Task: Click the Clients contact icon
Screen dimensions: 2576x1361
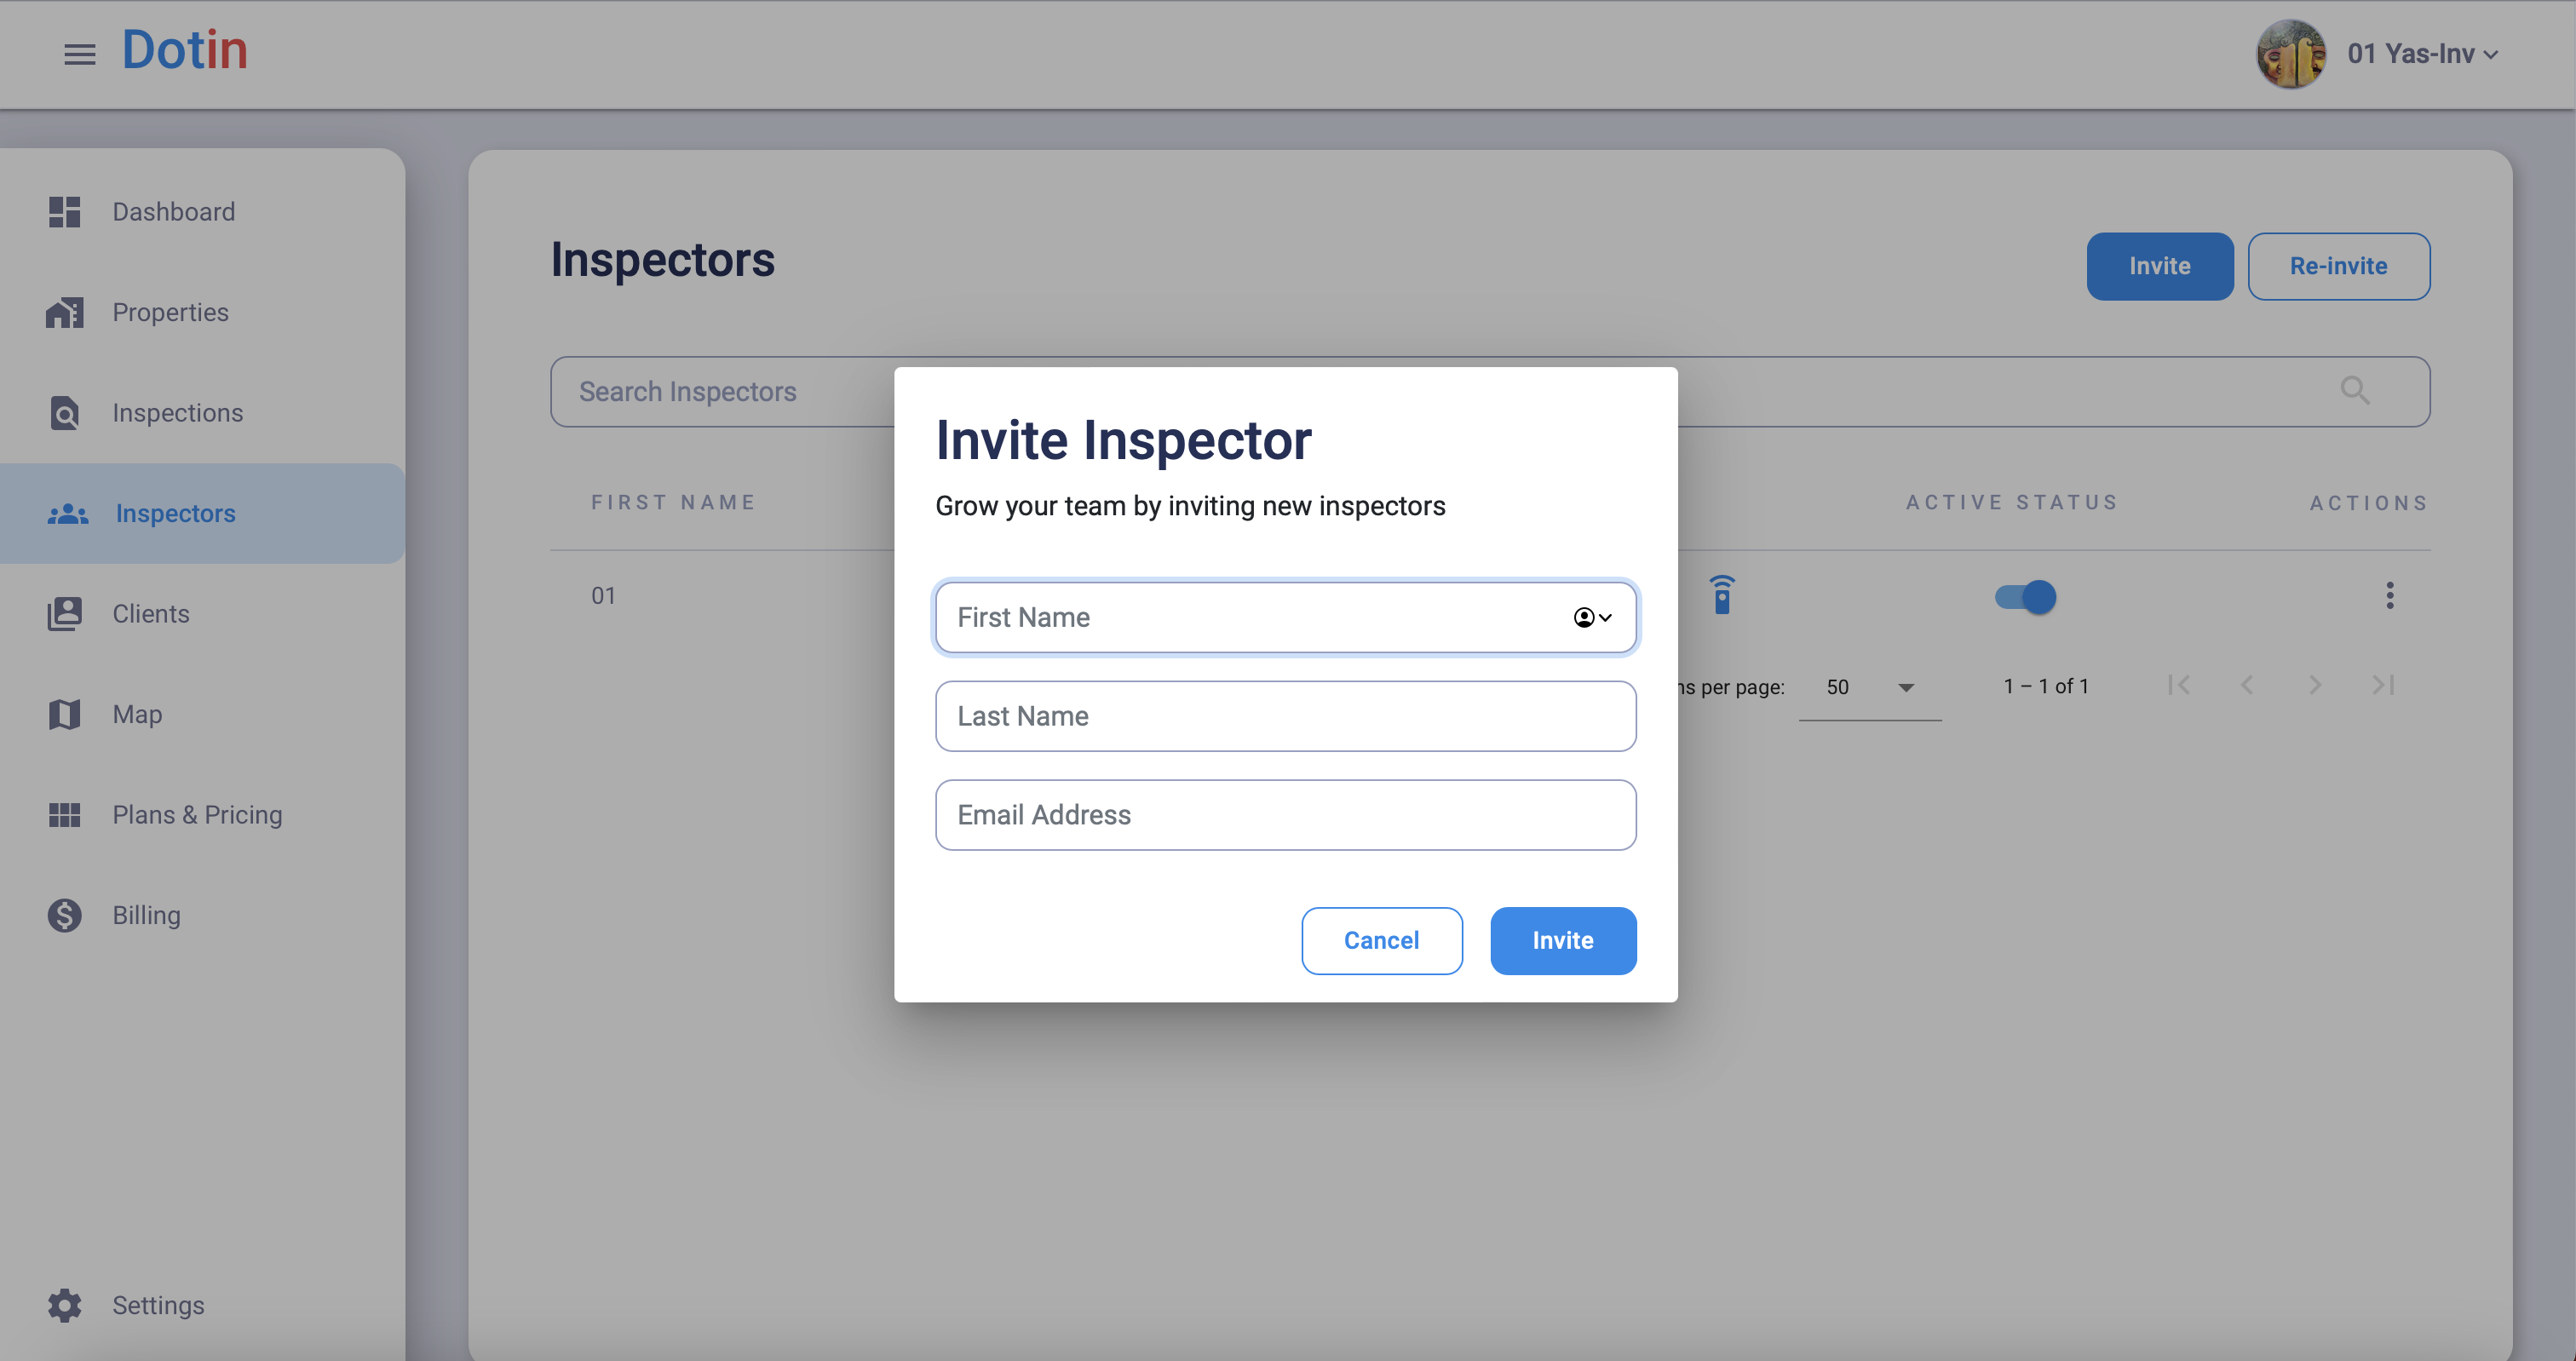Action: click(65, 614)
